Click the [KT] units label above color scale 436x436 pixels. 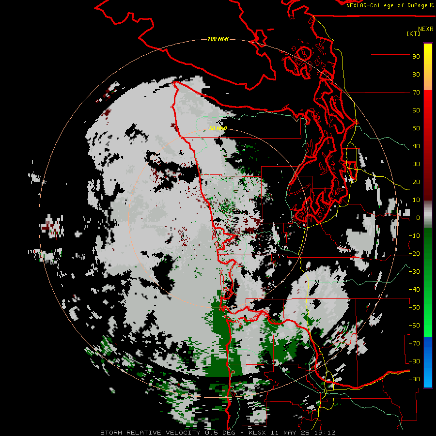coord(413,33)
